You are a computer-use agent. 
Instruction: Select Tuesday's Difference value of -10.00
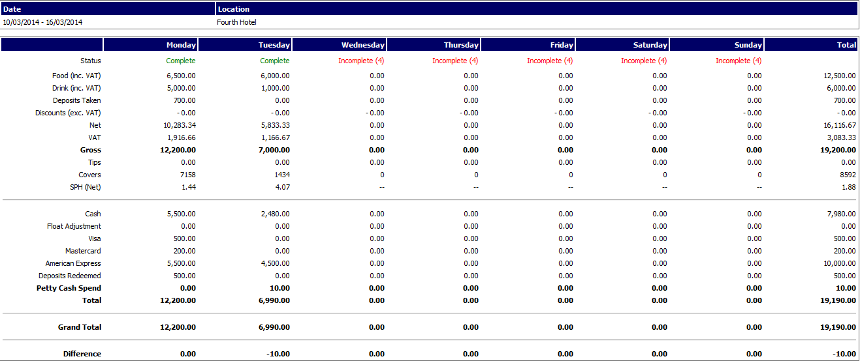[278, 354]
